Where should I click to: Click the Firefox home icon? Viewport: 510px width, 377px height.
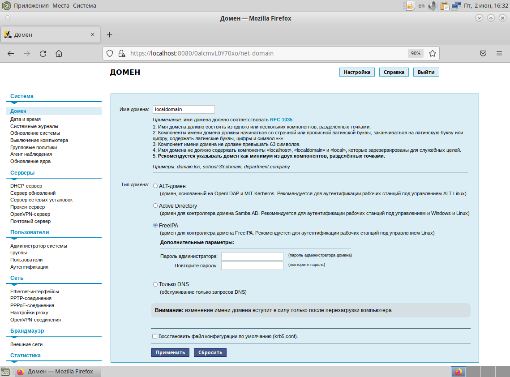pos(59,53)
